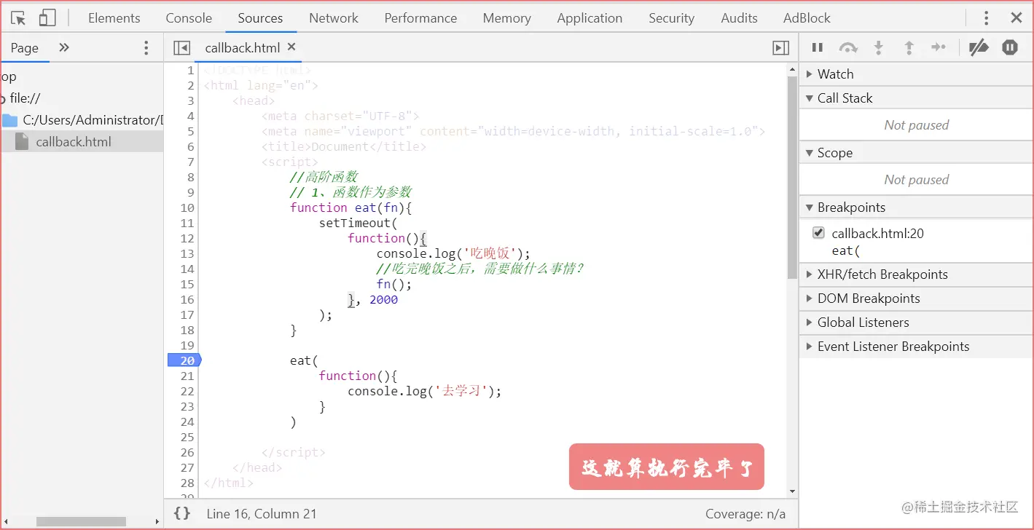The width and height of the screenshot is (1034, 530).
Task: Hide the debugger sidebar
Action: [x=780, y=48]
